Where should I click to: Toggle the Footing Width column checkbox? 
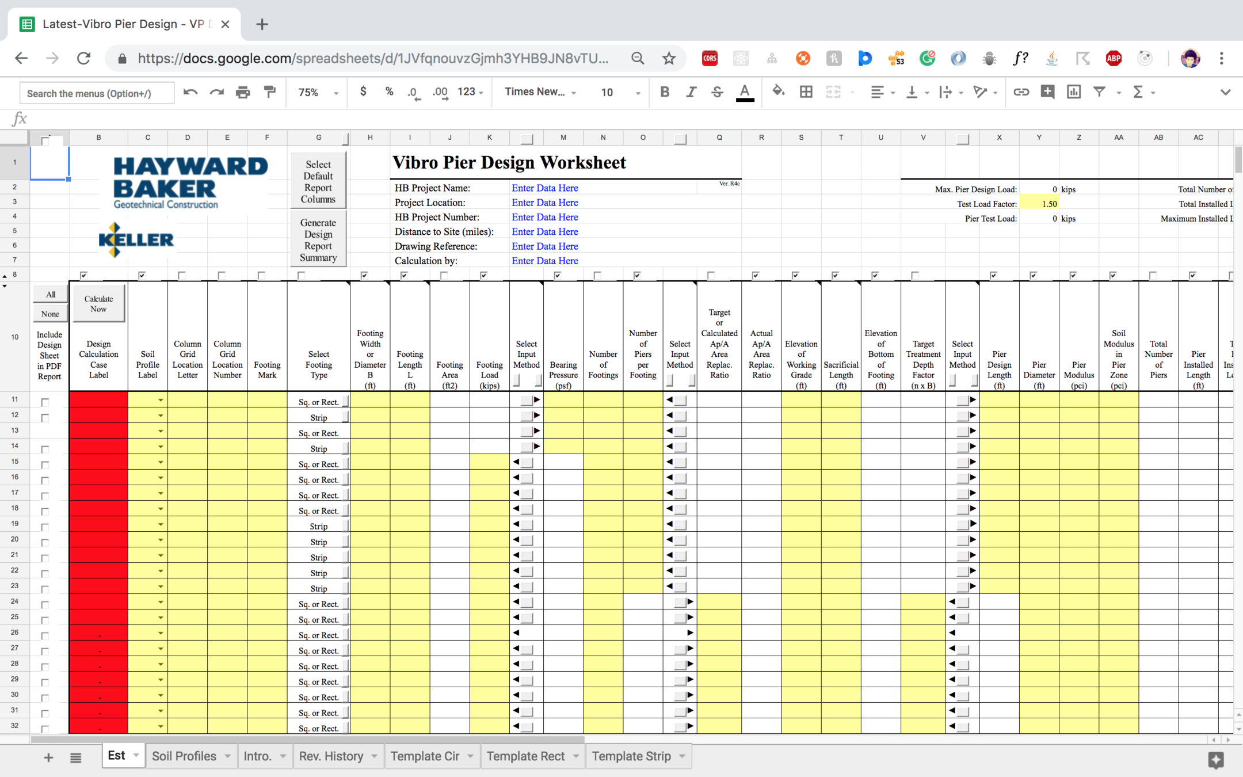364,275
